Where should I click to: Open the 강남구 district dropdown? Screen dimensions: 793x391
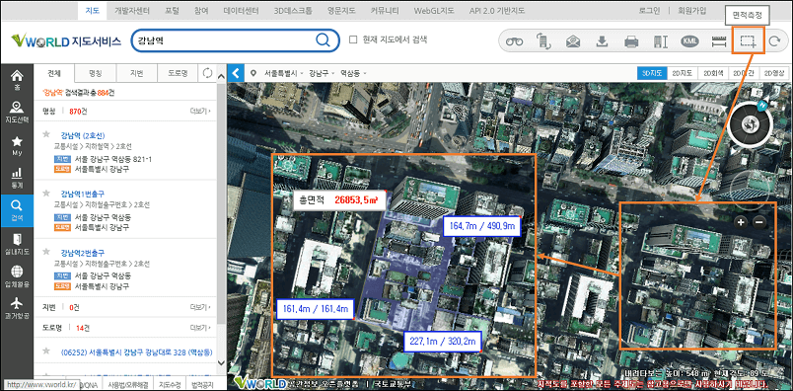pos(323,73)
